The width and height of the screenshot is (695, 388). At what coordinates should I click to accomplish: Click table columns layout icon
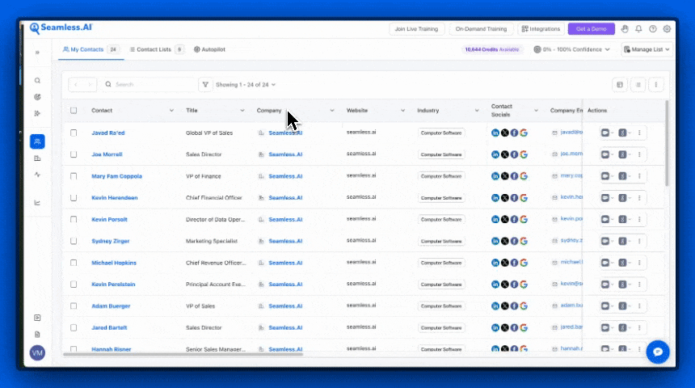[620, 85]
